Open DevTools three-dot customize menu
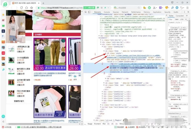The image size is (191, 130). click(185, 12)
